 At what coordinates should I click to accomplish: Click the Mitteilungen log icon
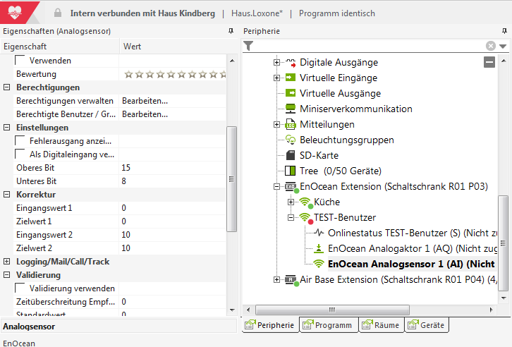(291, 124)
